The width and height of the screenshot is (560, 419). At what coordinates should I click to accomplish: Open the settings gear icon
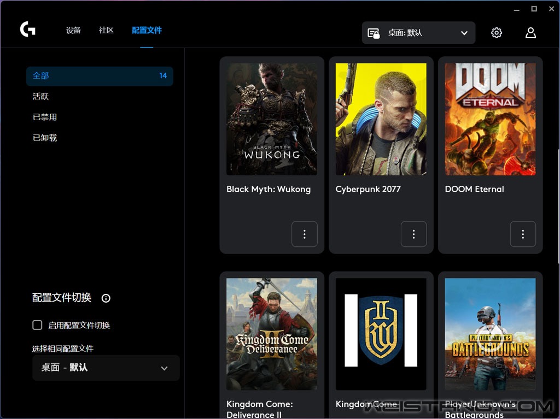click(497, 33)
